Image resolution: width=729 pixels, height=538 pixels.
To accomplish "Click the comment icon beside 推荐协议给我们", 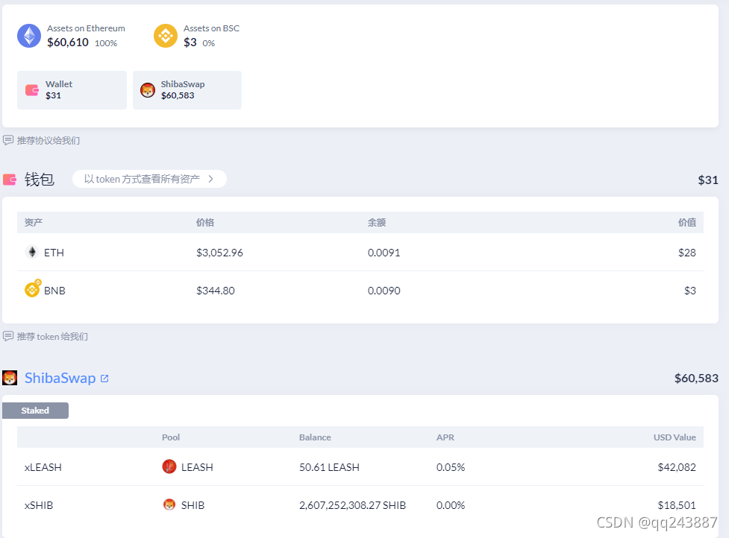I will pyautogui.click(x=8, y=140).
